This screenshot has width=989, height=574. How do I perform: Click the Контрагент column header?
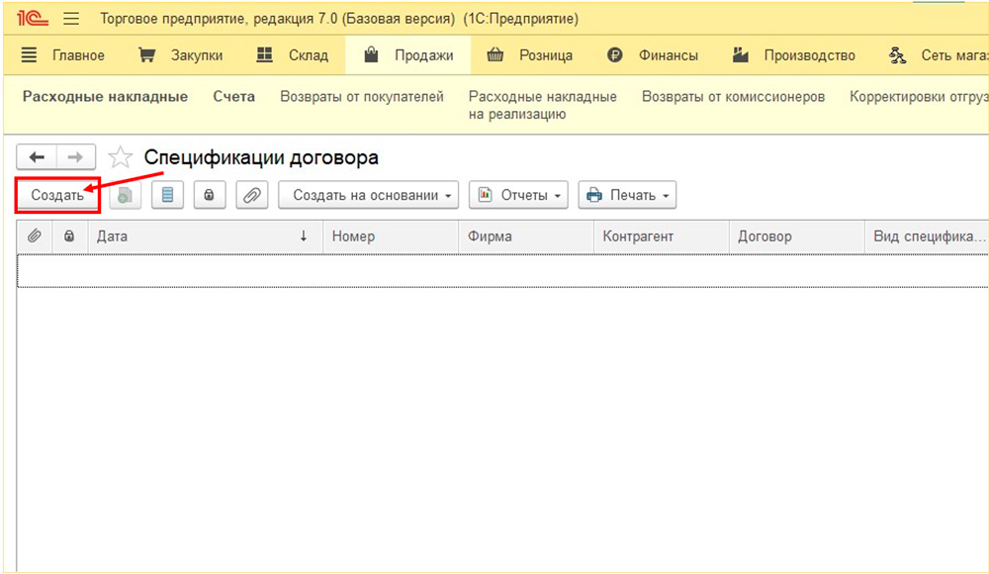[x=638, y=237]
